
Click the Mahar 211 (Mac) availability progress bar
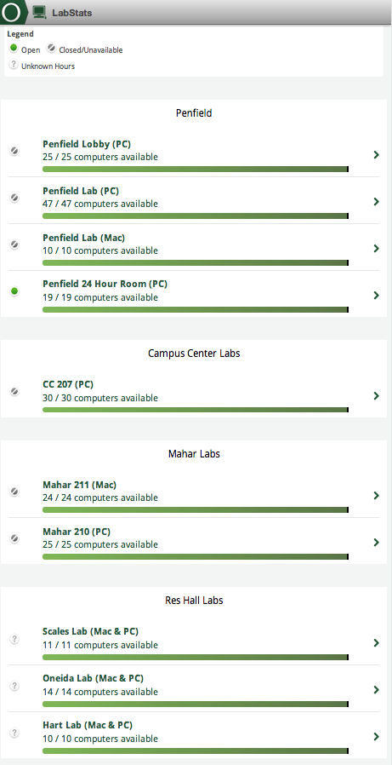pyautogui.click(x=196, y=509)
